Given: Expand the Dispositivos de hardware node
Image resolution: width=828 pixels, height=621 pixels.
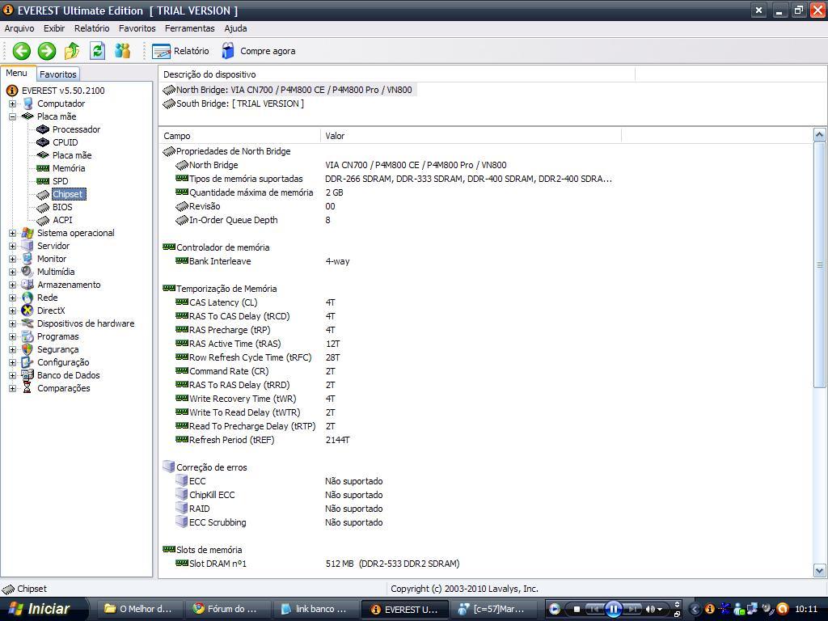Looking at the screenshot, I should click(13, 323).
